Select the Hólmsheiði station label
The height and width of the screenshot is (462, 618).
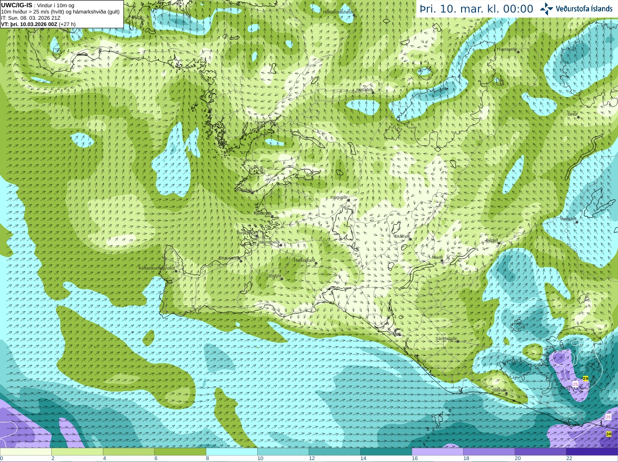pos(269,242)
